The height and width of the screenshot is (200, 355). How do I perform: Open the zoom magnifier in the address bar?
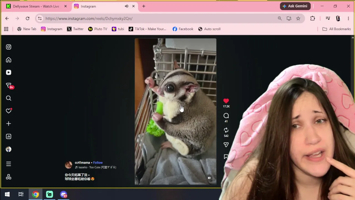coord(280,18)
